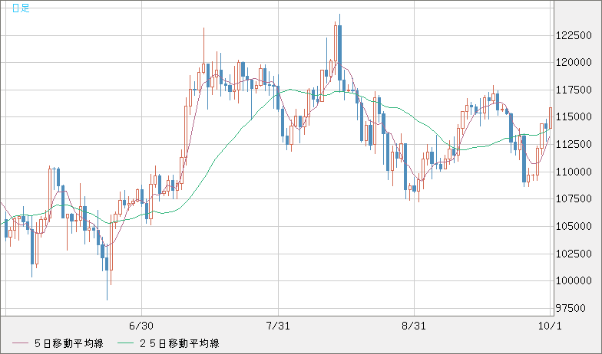602x354 pixels.
Task: Click the 102500 price axis label
Action: [573, 254]
